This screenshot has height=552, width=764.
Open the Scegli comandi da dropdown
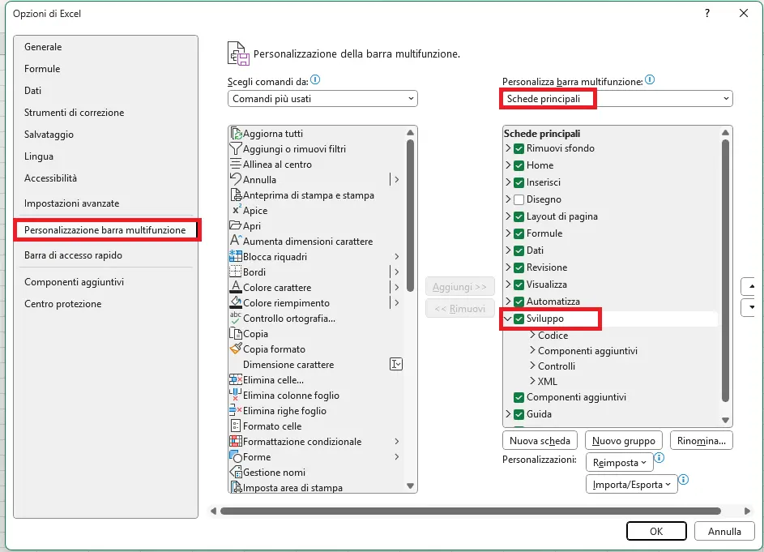click(x=322, y=99)
